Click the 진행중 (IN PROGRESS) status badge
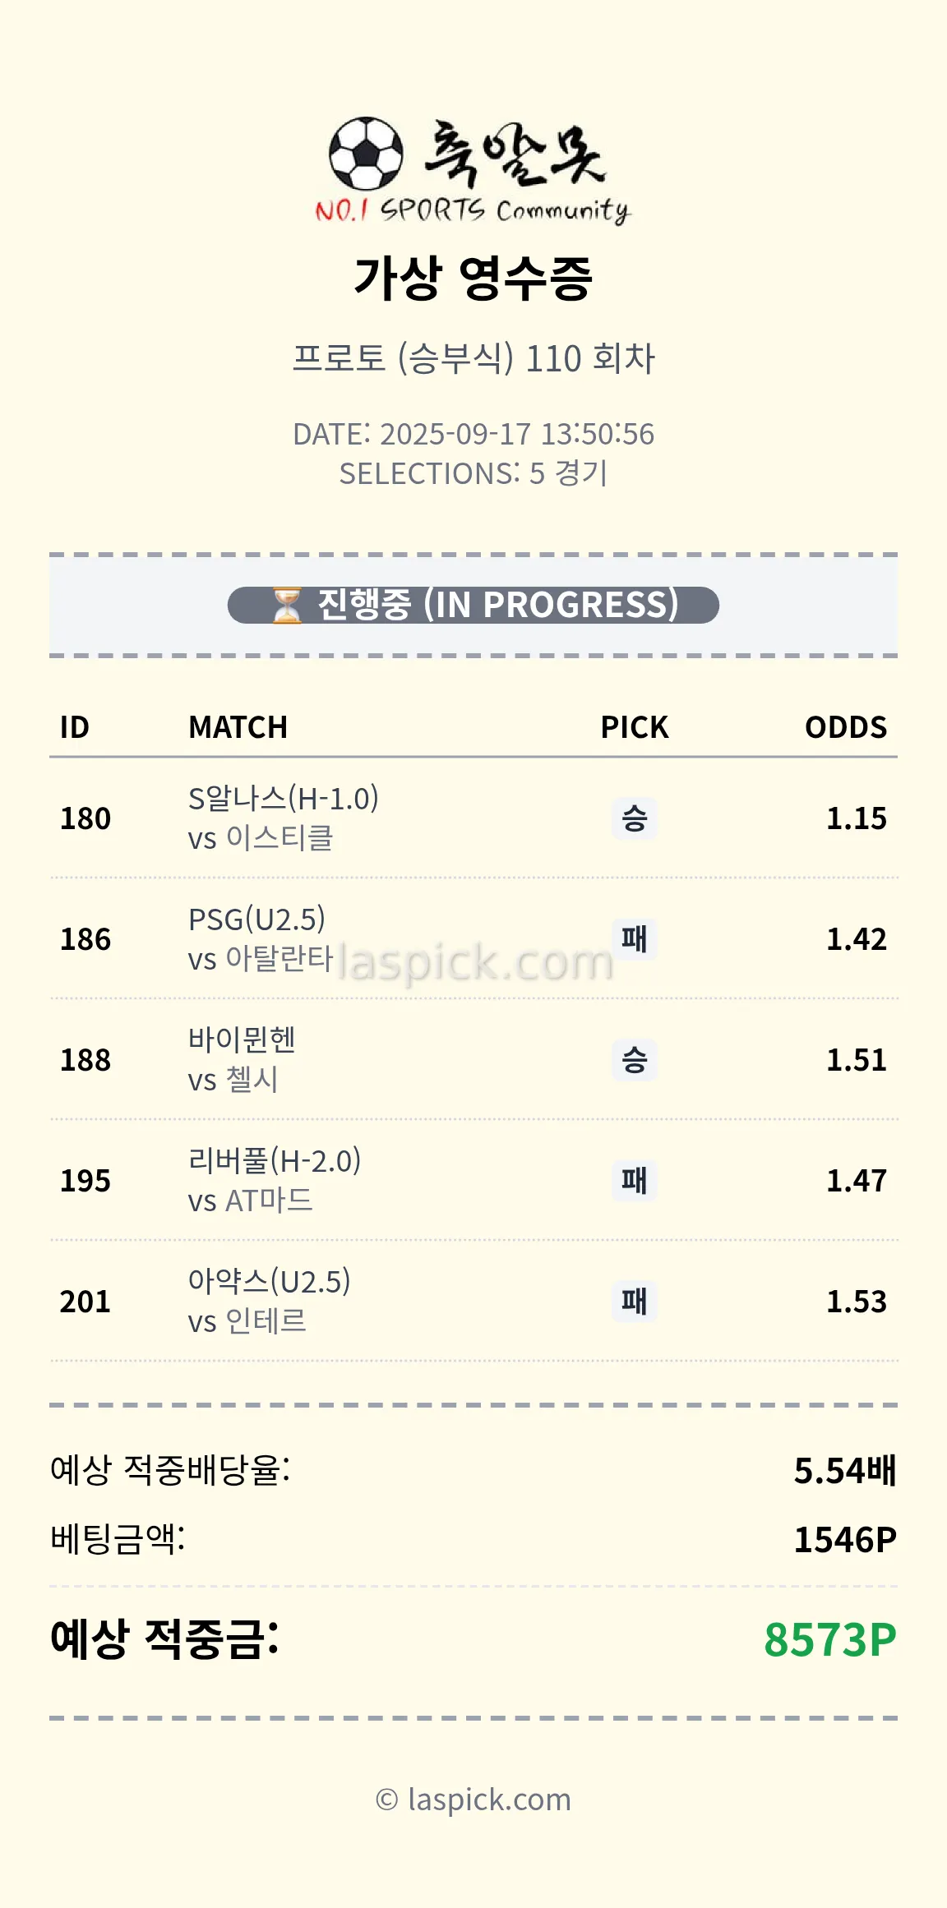Screen dimensions: 947x1908 click(473, 606)
